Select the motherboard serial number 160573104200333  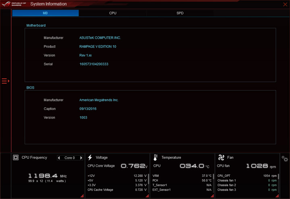[94, 64]
